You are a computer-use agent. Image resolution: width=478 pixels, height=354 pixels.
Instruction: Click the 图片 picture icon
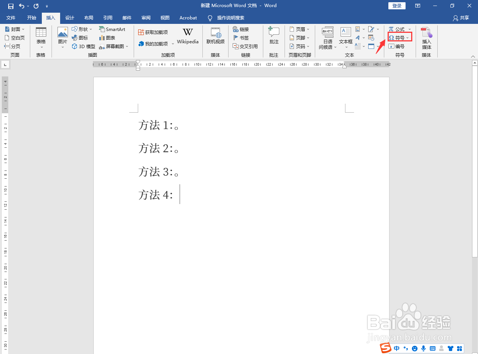pyautogui.click(x=63, y=32)
